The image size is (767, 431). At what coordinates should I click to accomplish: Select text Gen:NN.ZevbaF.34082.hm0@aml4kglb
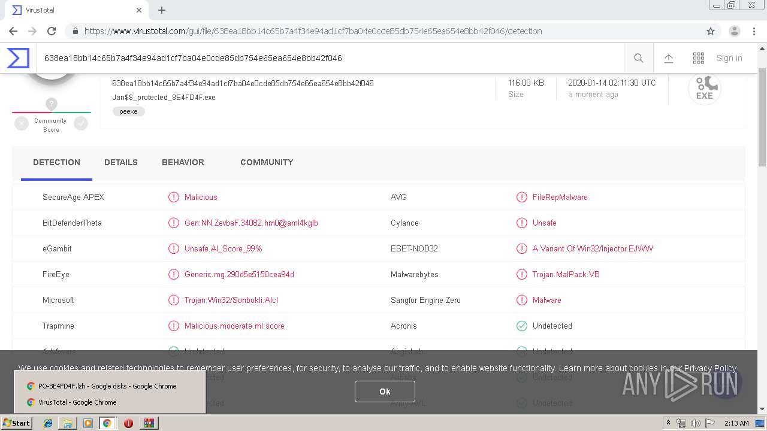pos(251,223)
